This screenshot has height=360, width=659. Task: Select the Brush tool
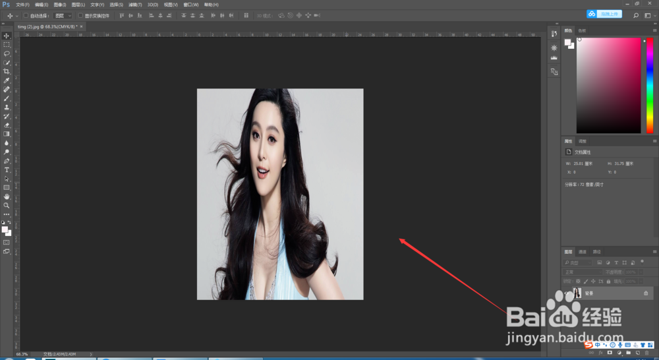(7, 98)
